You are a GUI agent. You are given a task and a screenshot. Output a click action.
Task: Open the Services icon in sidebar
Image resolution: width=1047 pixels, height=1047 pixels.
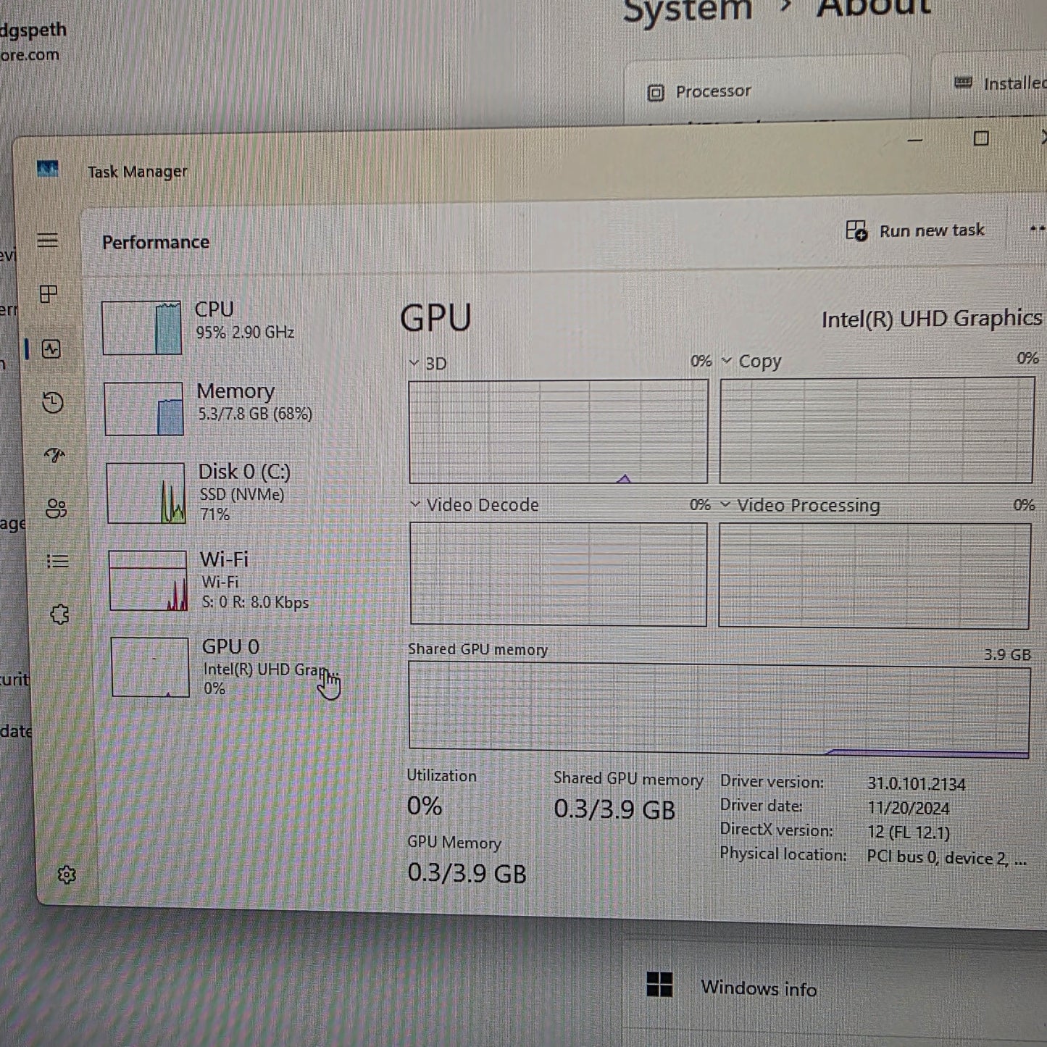[59, 614]
